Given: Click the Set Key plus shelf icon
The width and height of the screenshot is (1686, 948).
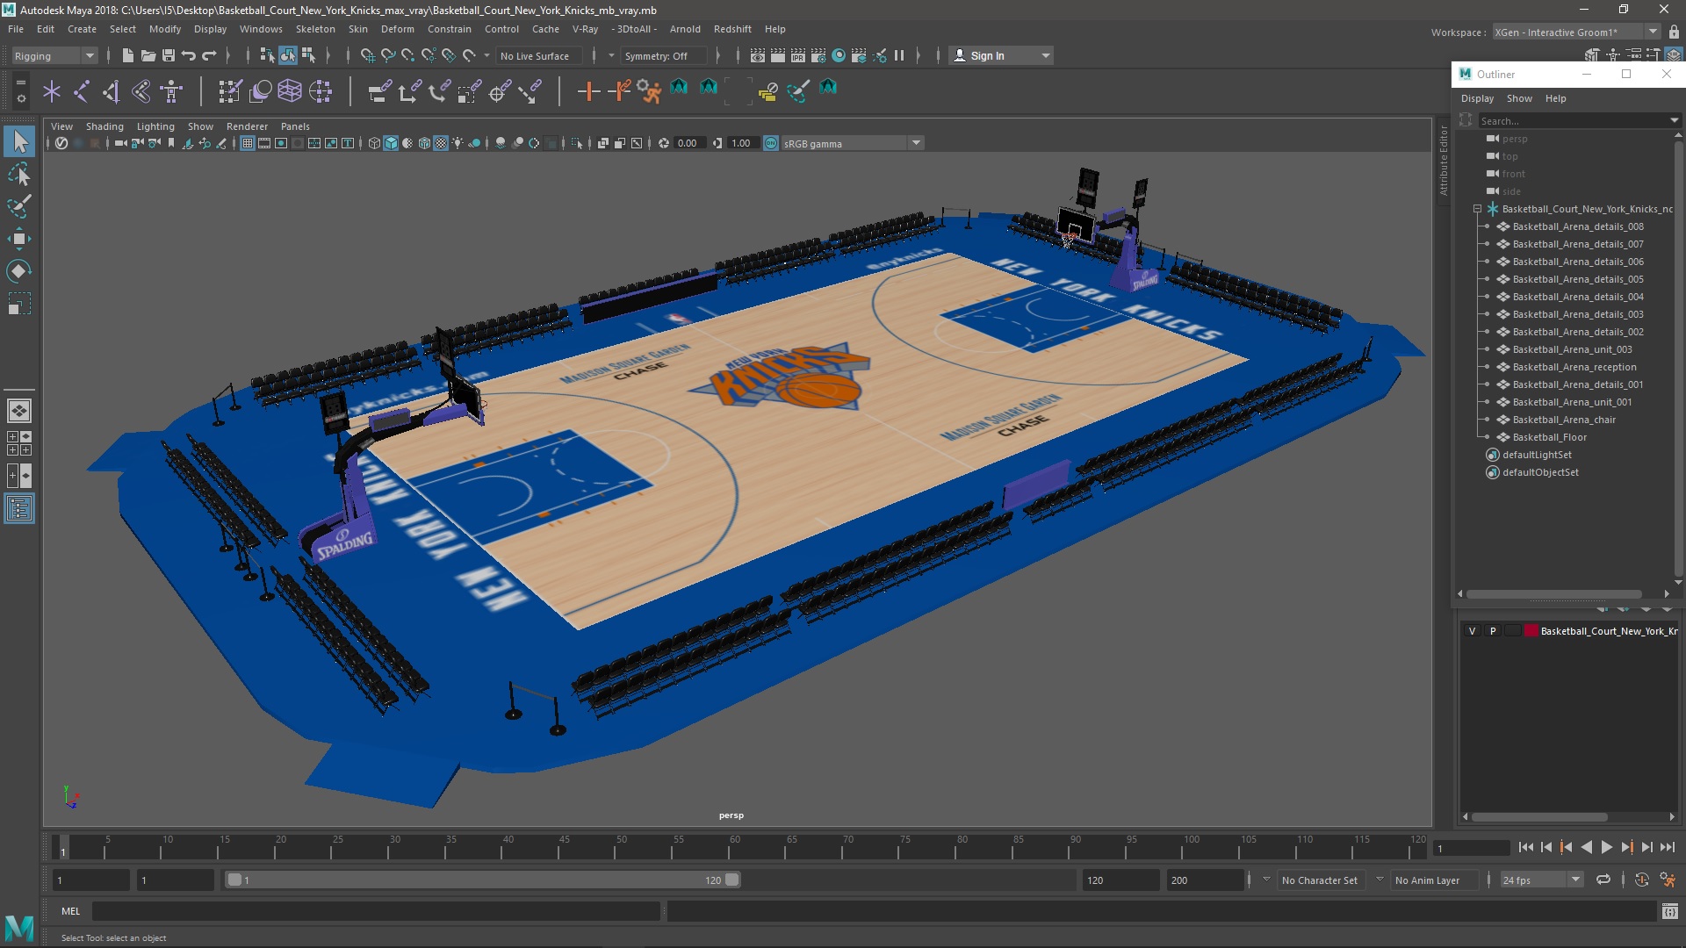Looking at the screenshot, I should click(x=588, y=90).
